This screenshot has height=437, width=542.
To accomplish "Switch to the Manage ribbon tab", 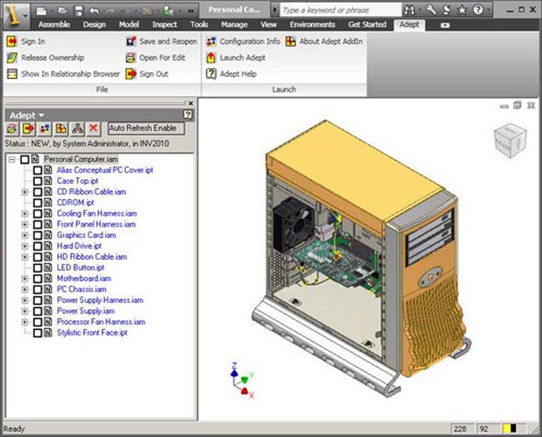I will pos(234,24).
